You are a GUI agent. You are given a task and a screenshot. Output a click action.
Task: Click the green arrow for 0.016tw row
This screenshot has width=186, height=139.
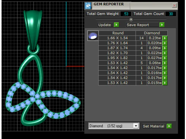tap(165, 73)
